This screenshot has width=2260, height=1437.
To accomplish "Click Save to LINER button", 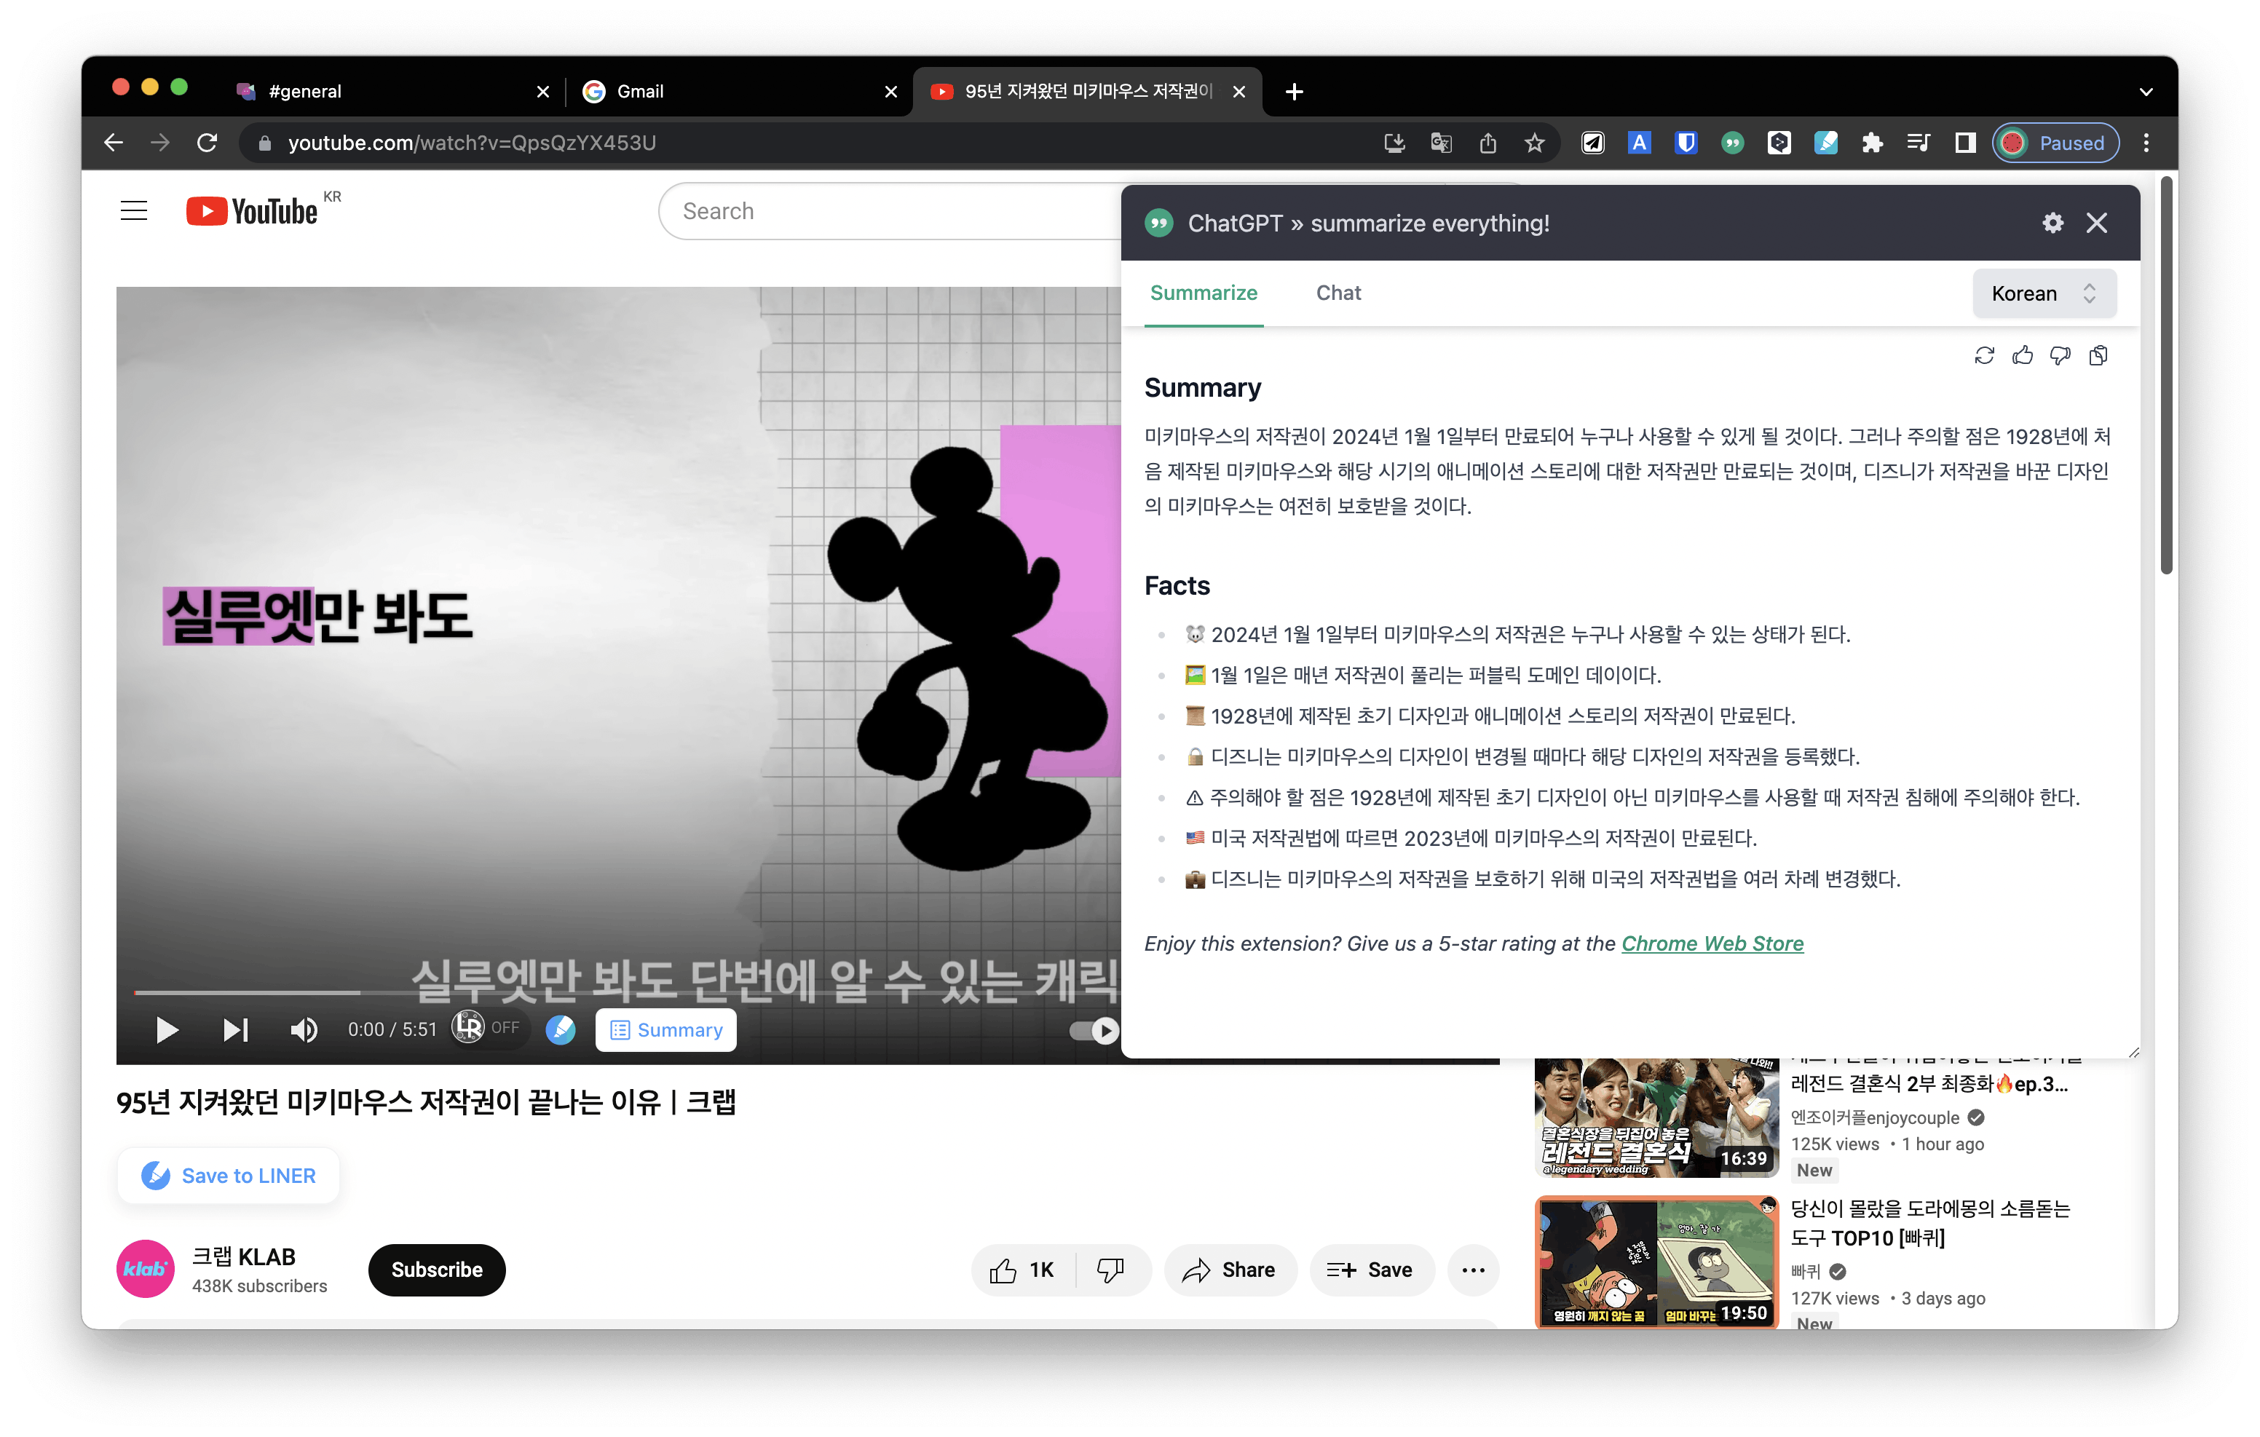I will [x=228, y=1175].
